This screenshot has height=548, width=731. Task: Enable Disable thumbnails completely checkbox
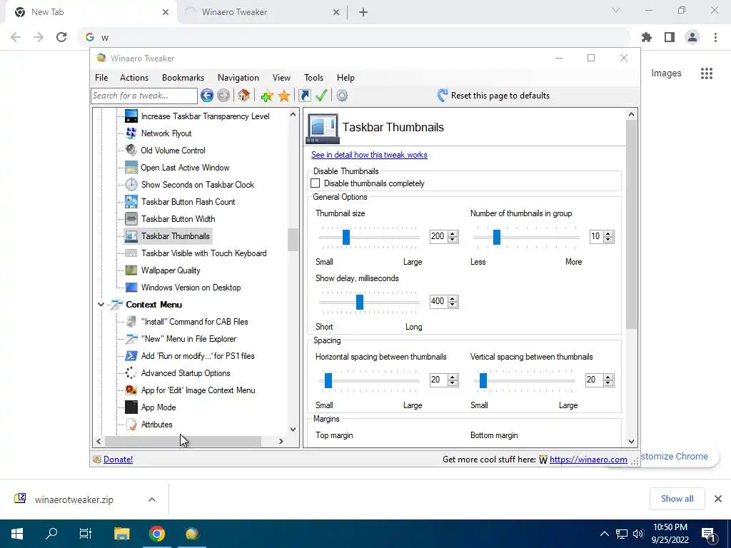(x=315, y=183)
